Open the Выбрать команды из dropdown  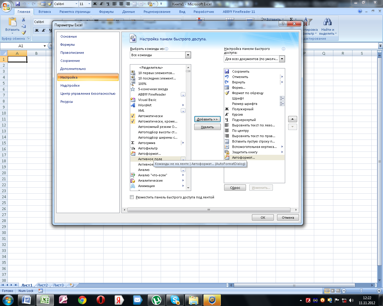tap(188, 55)
